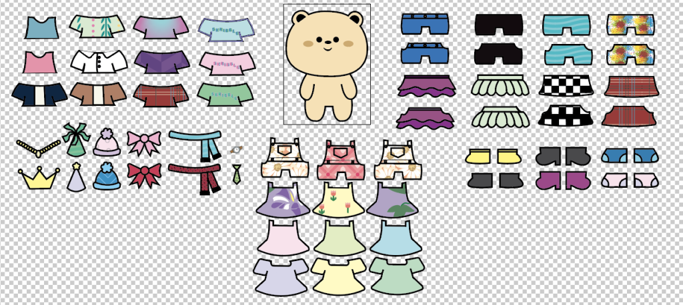
Task: Pick the purple pom-pom beanie hat
Action: point(106,143)
